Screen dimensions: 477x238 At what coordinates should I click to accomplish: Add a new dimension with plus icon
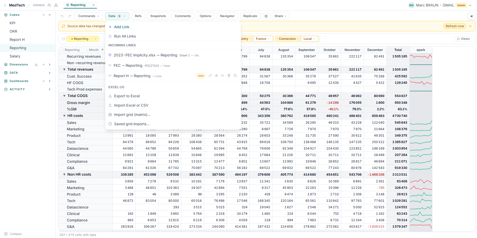44,64
